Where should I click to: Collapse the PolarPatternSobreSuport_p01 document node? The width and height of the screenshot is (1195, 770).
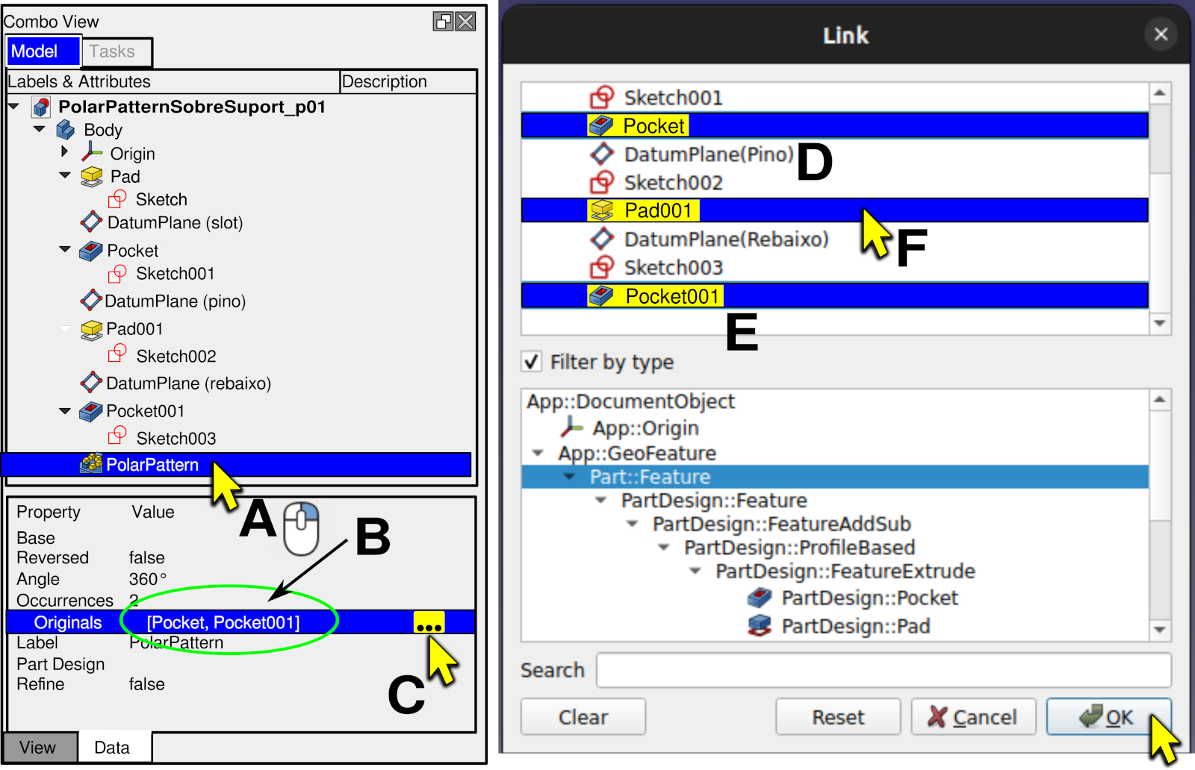click(x=14, y=106)
